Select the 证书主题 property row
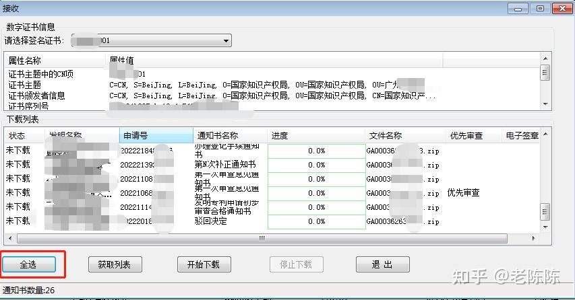Viewport: 575px width, 300px height. tap(272, 85)
